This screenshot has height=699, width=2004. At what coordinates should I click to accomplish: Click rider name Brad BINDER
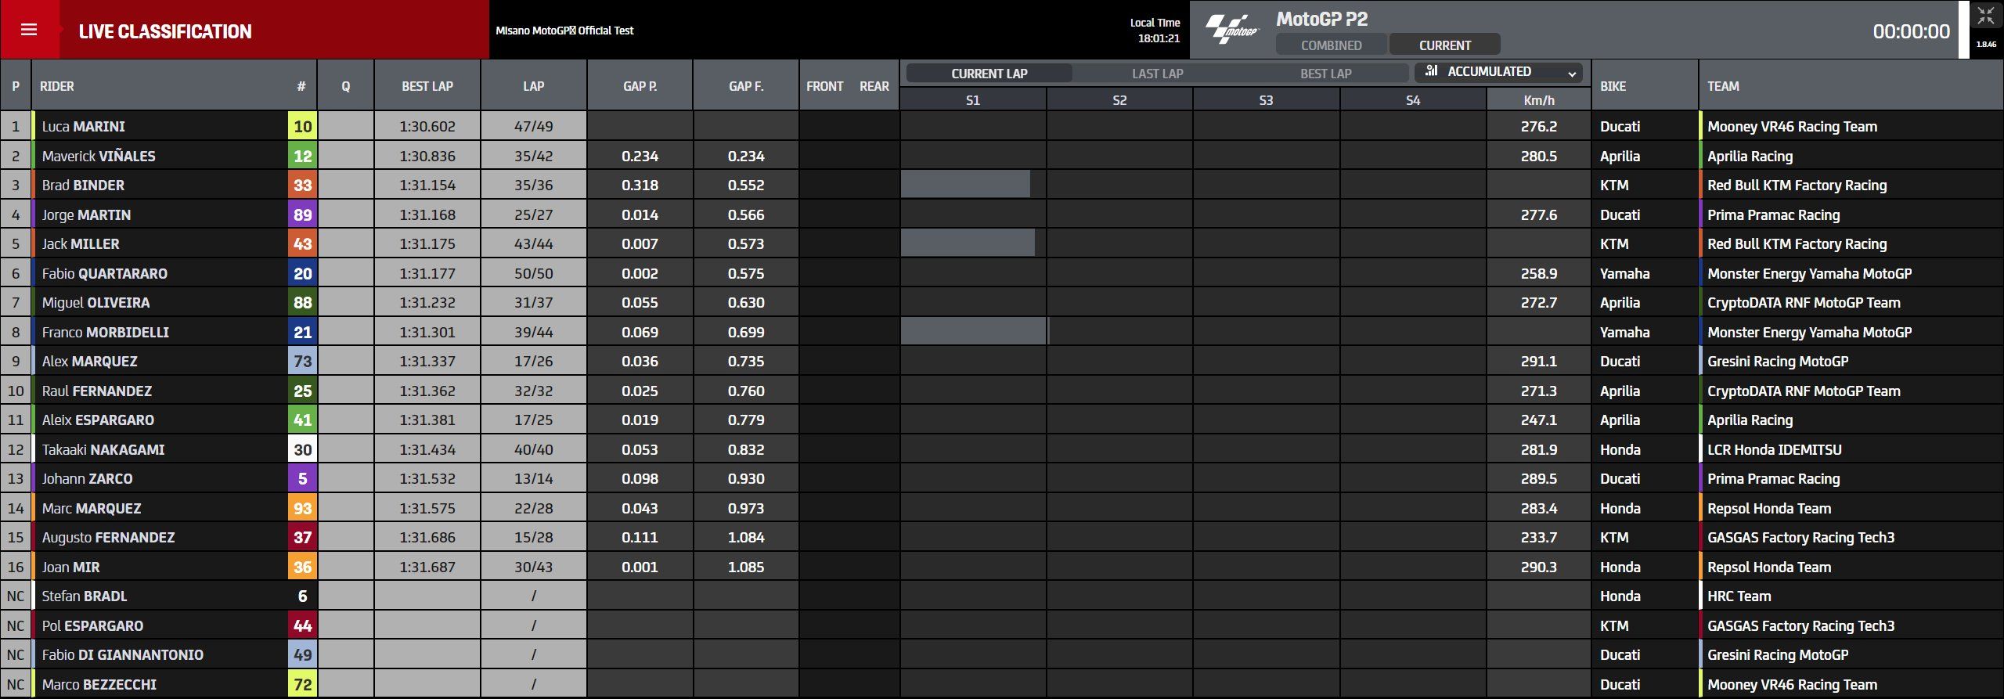tap(83, 186)
